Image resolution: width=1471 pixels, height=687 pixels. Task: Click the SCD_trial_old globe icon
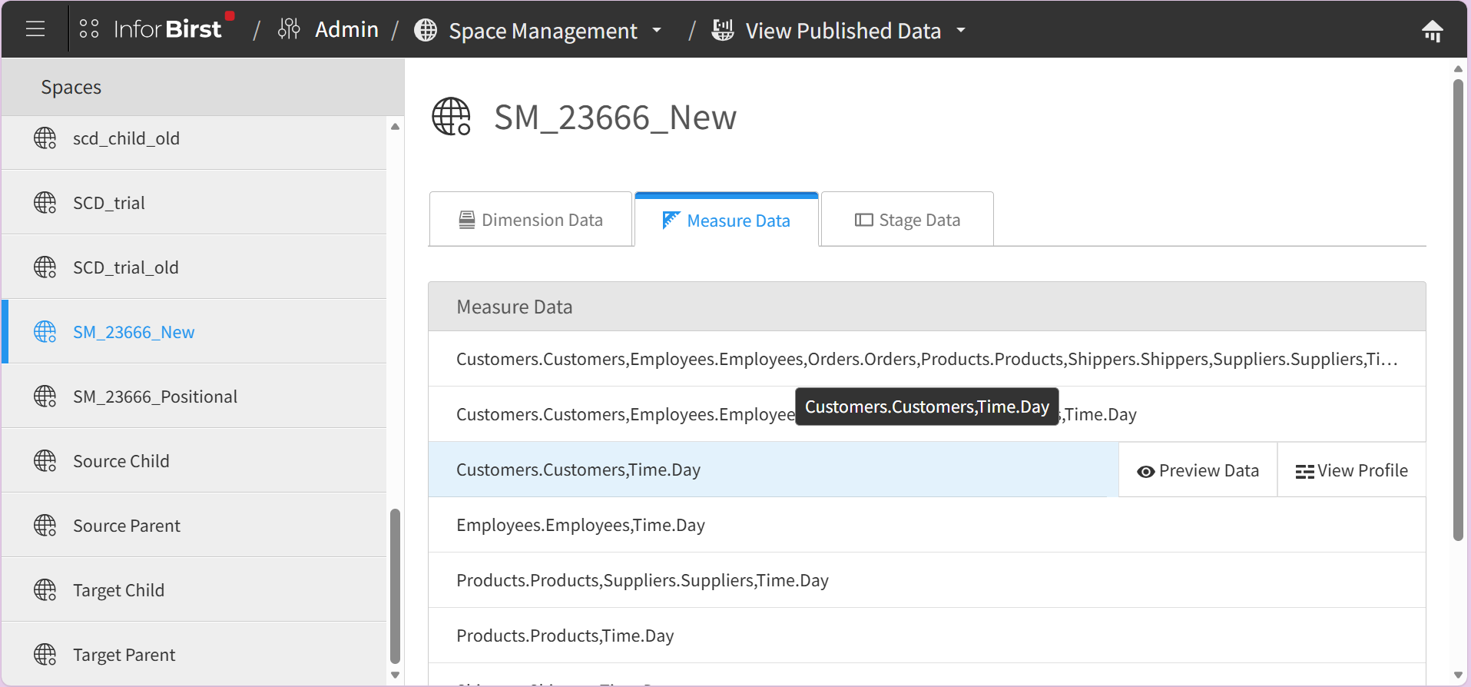coord(45,267)
